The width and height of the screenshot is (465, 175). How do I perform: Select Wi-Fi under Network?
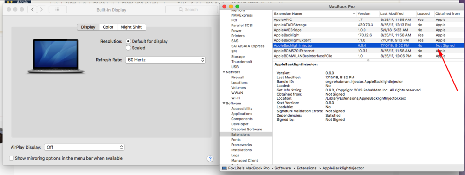pyautogui.click(x=236, y=98)
